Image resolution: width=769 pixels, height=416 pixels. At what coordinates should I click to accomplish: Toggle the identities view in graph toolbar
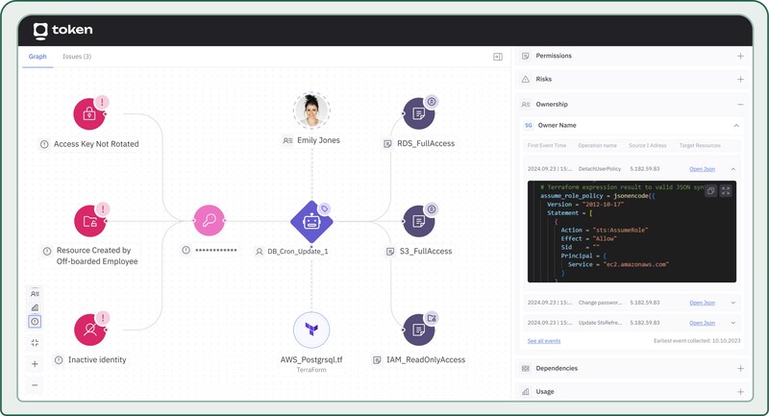[x=35, y=294]
